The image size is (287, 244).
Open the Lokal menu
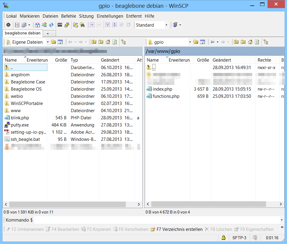(x=11, y=16)
